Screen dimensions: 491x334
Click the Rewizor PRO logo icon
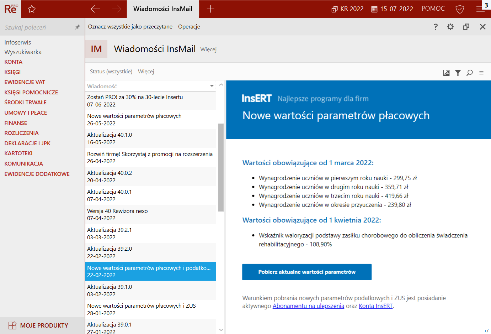pos(11,9)
